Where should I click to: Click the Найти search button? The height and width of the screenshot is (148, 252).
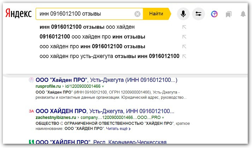(157, 14)
